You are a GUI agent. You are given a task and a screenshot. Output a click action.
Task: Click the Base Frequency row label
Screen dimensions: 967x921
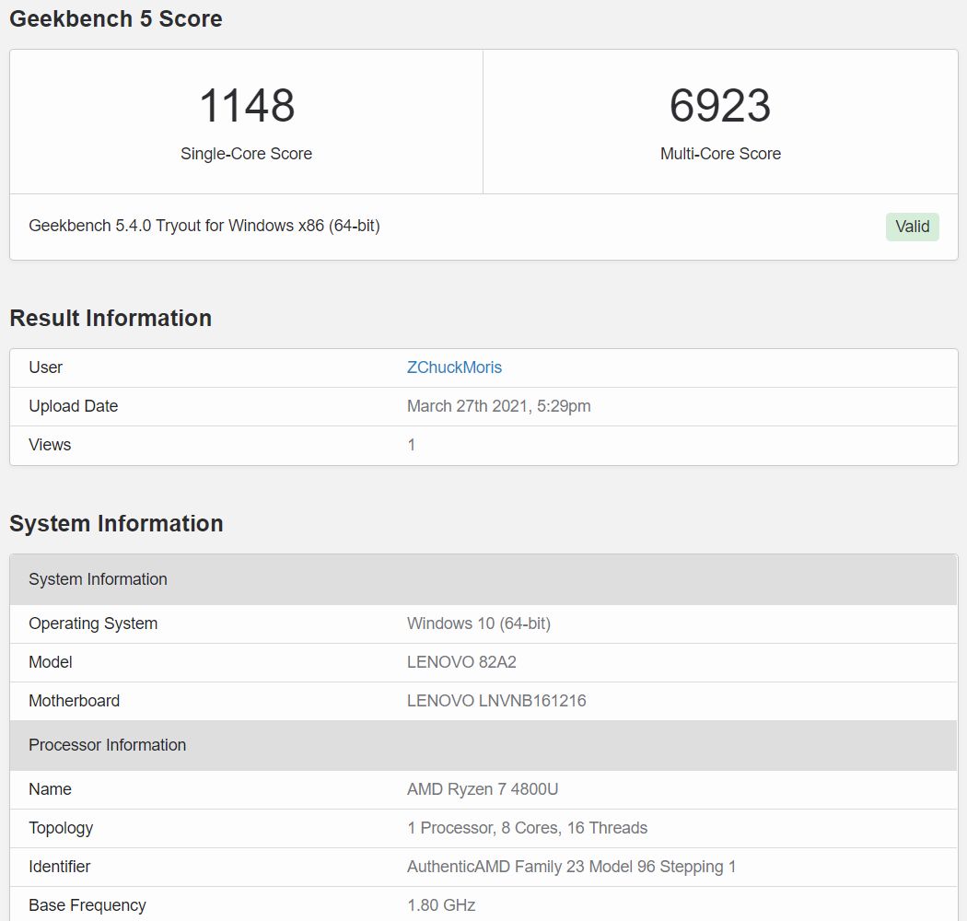coord(87,905)
